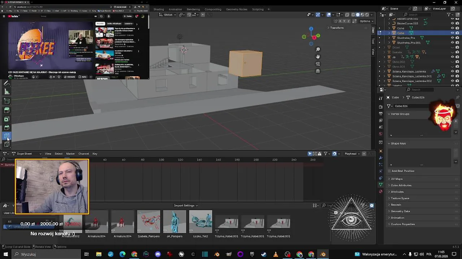Switch to the Shading workspace tab

click(158, 9)
